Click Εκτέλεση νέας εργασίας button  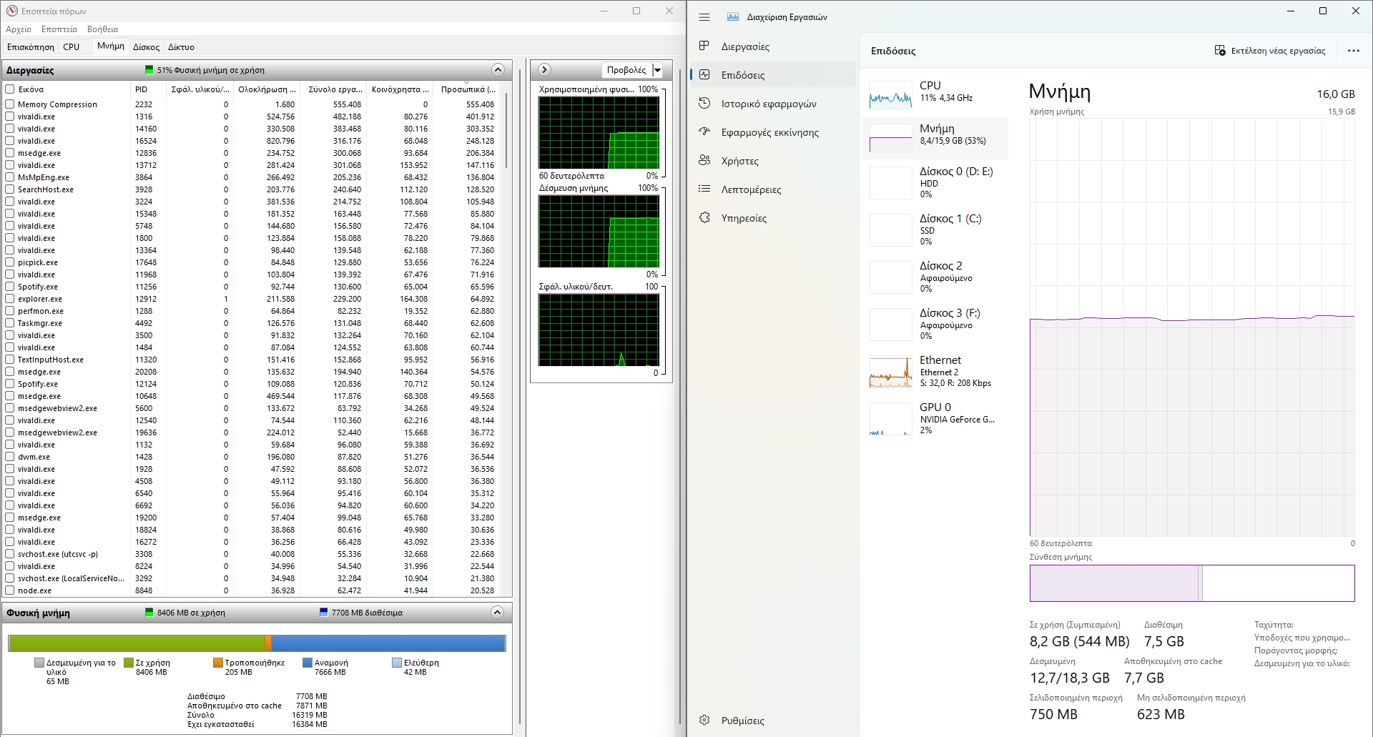(1269, 51)
